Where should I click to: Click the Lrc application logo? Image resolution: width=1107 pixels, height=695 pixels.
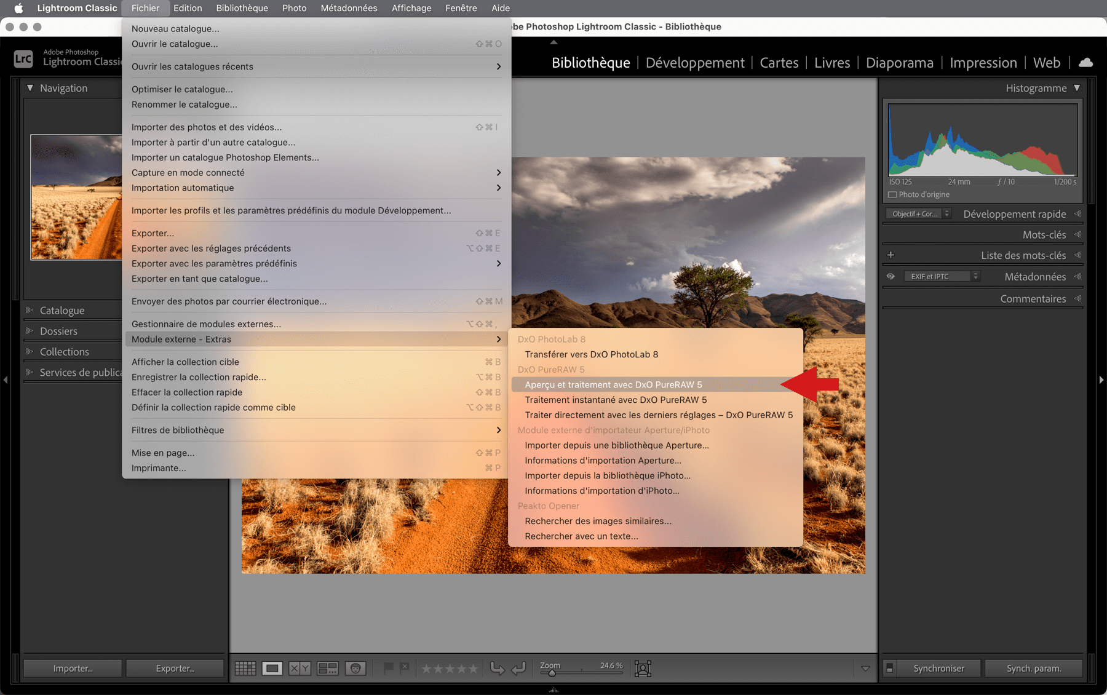[23, 58]
